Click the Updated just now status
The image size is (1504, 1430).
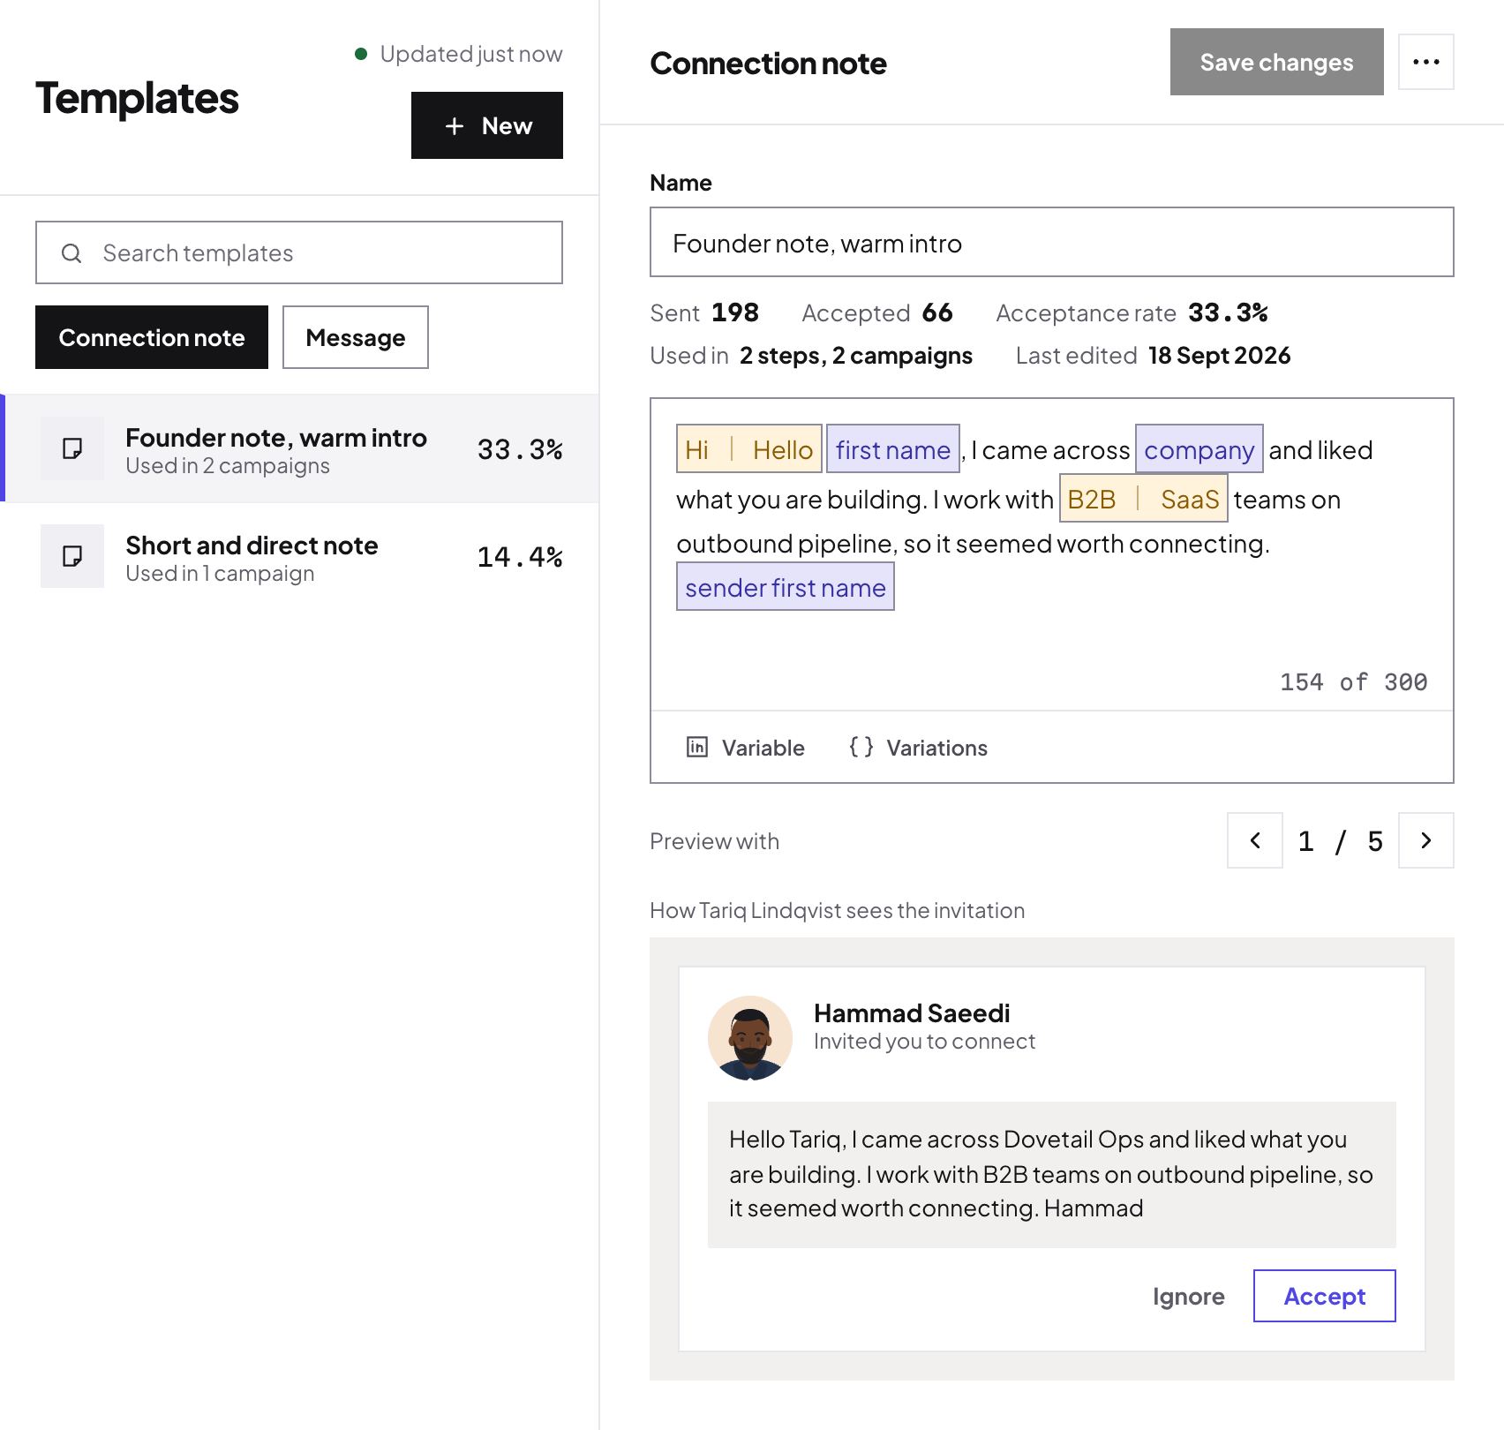pos(458,54)
